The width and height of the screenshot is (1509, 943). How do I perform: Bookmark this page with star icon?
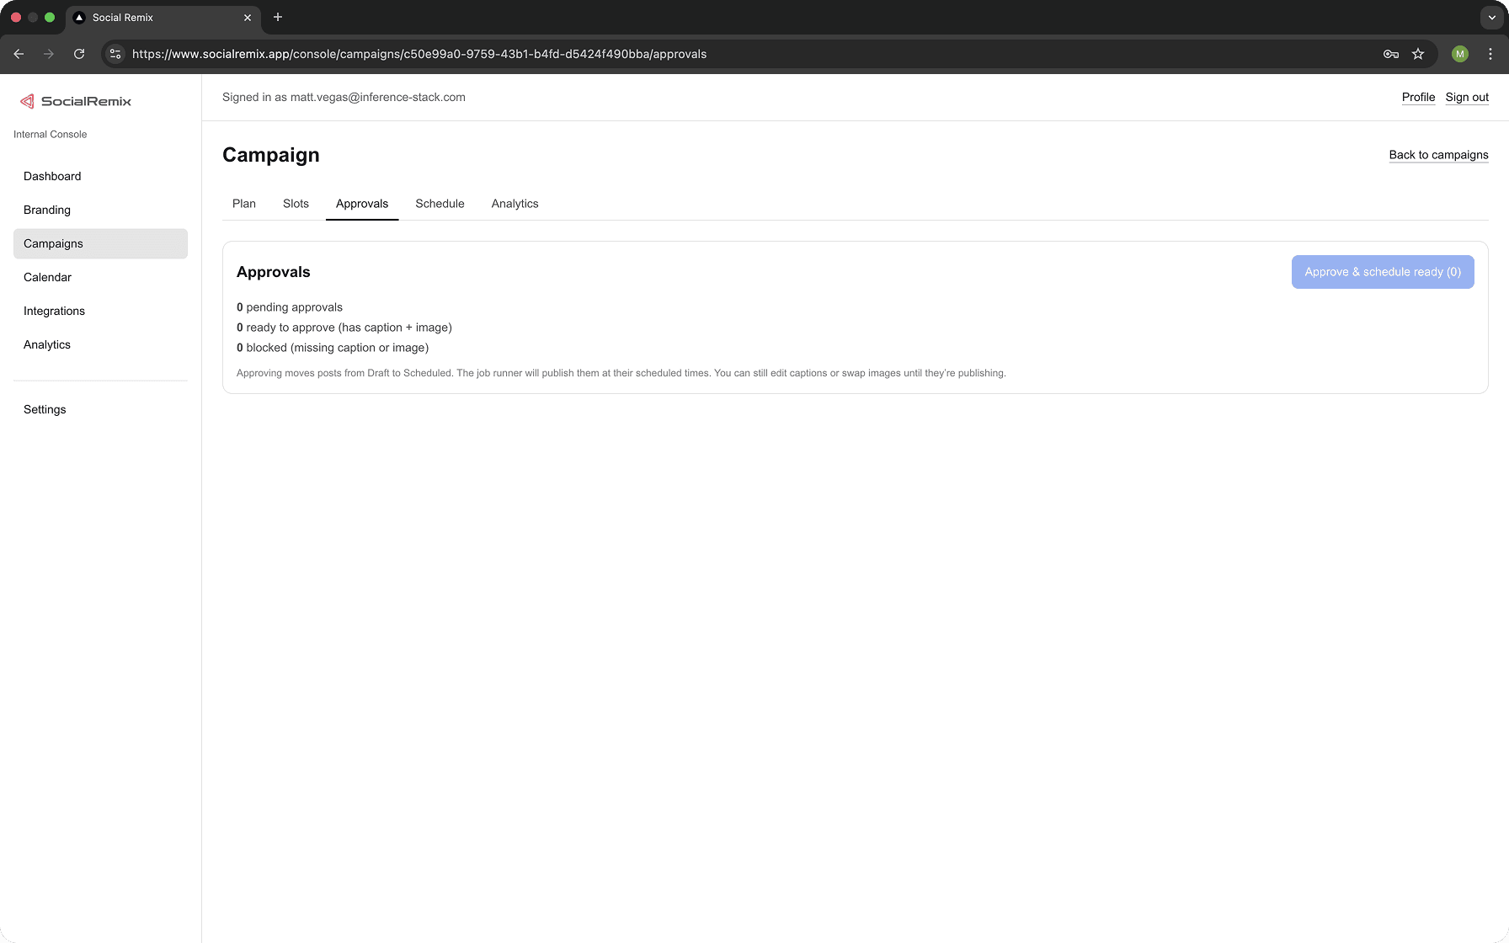(x=1418, y=54)
